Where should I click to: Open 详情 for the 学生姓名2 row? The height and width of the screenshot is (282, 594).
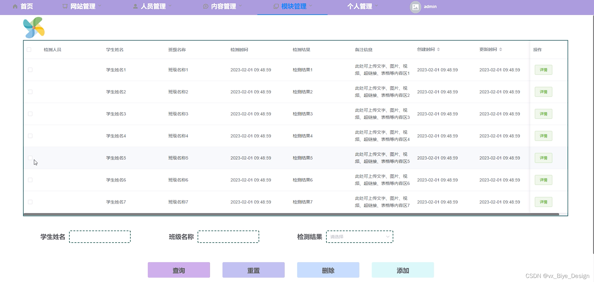[544, 92]
